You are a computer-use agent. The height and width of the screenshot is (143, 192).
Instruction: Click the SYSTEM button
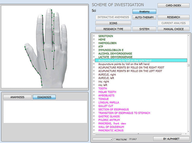point(144,29)
